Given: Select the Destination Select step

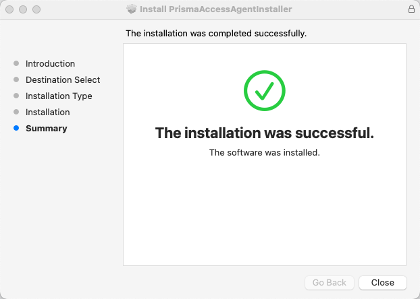Looking at the screenshot, I should (x=63, y=79).
